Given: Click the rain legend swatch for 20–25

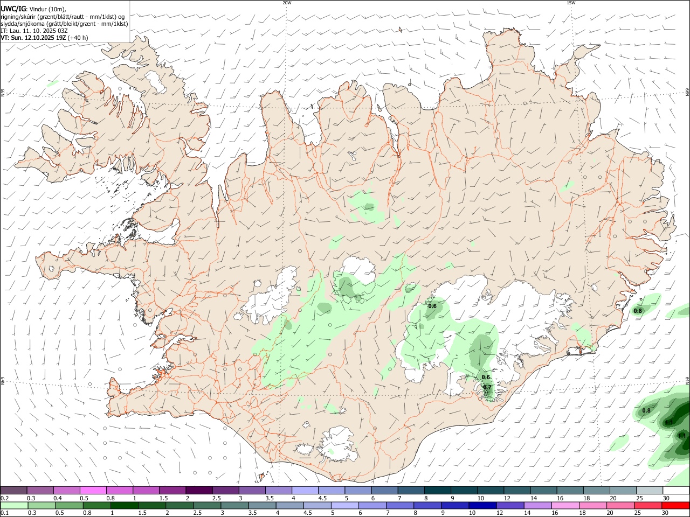Looking at the screenshot, I should pyautogui.click(x=619, y=505).
